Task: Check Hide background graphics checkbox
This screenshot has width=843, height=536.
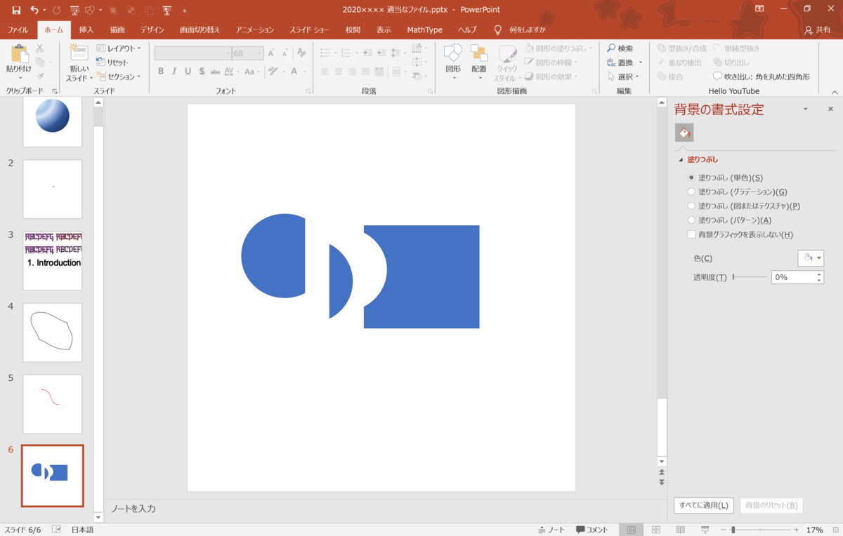Action: 692,235
